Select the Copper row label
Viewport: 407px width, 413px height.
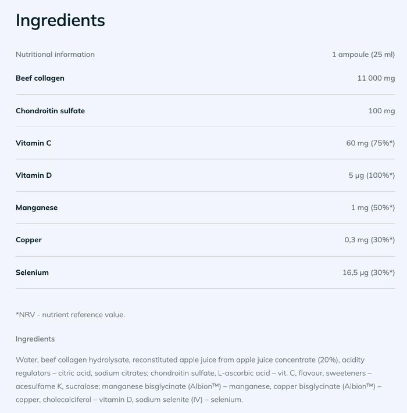click(28, 240)
